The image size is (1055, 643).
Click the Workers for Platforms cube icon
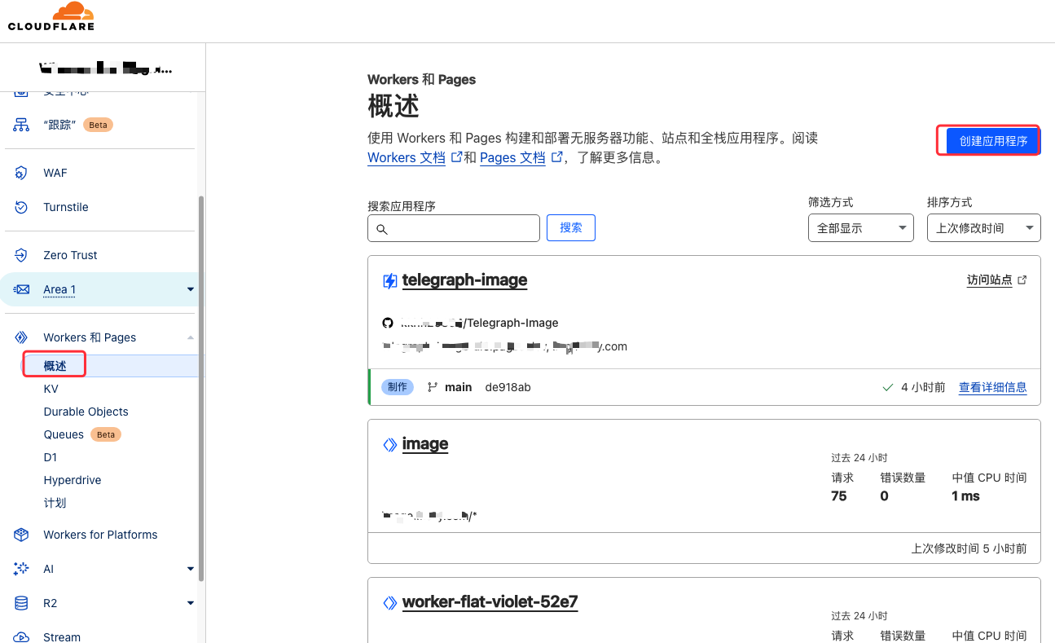pos(21,535)
